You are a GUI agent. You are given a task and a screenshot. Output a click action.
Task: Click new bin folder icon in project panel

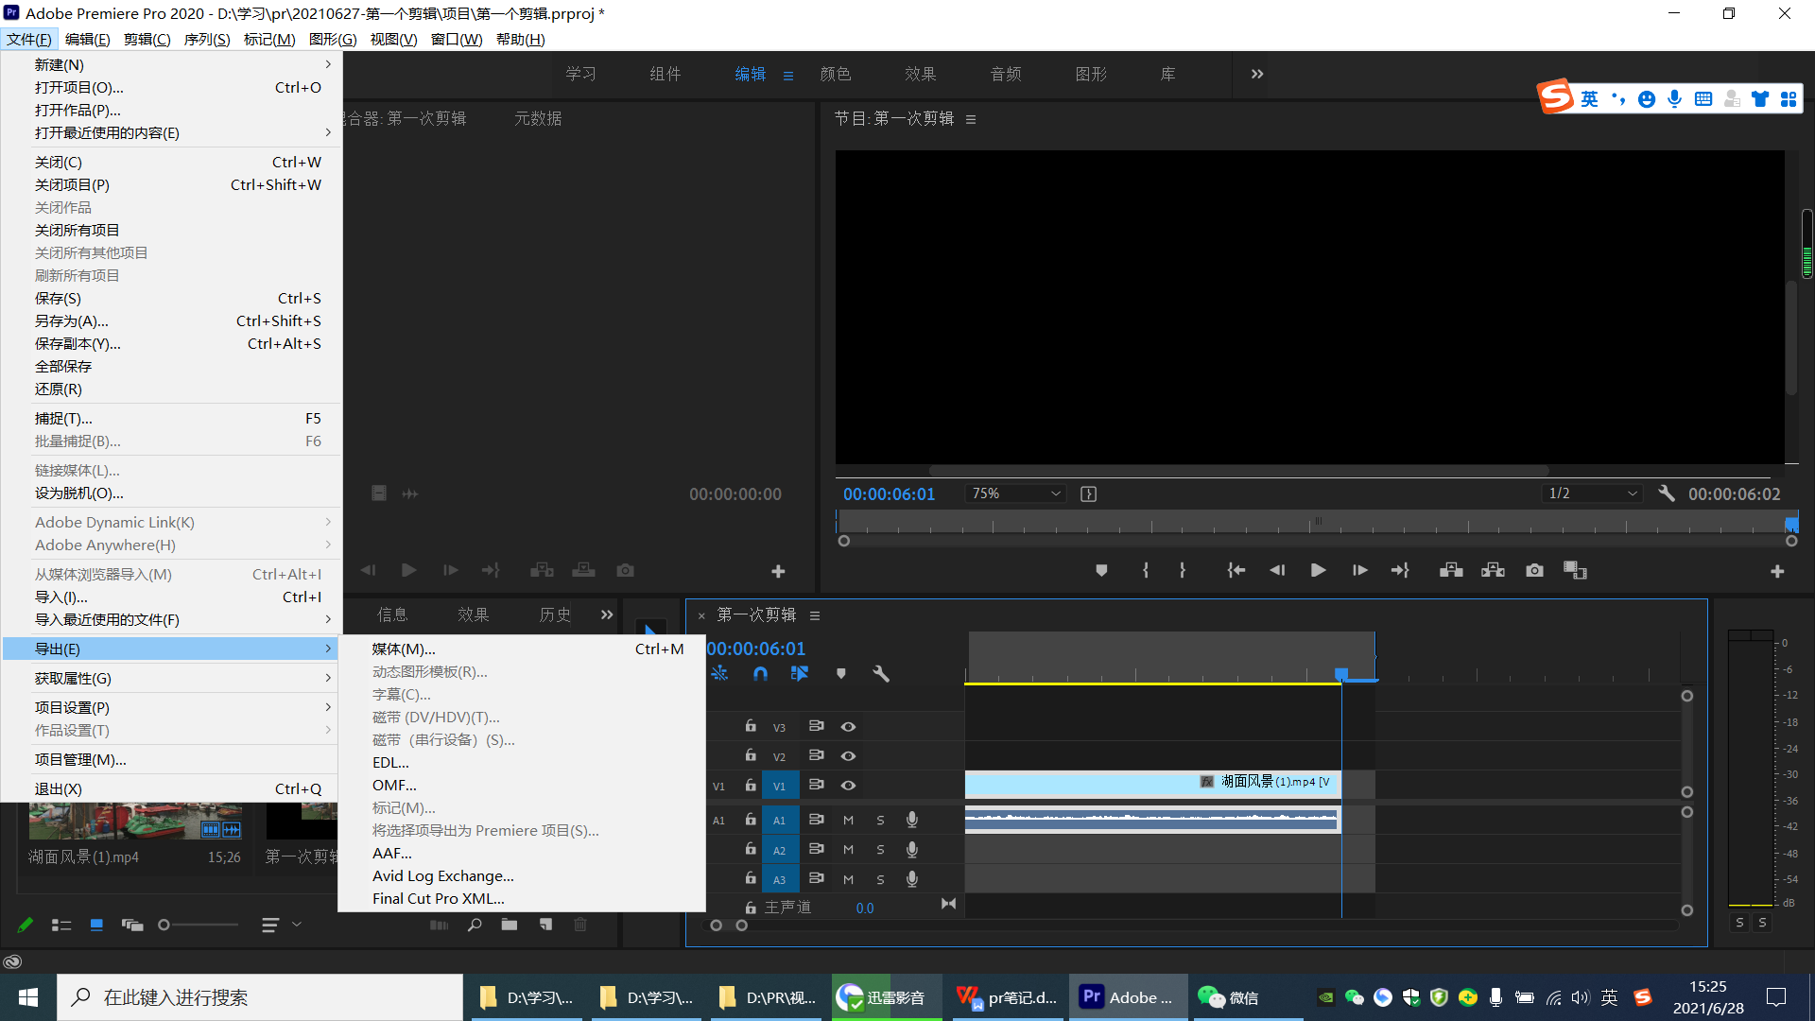510,925
